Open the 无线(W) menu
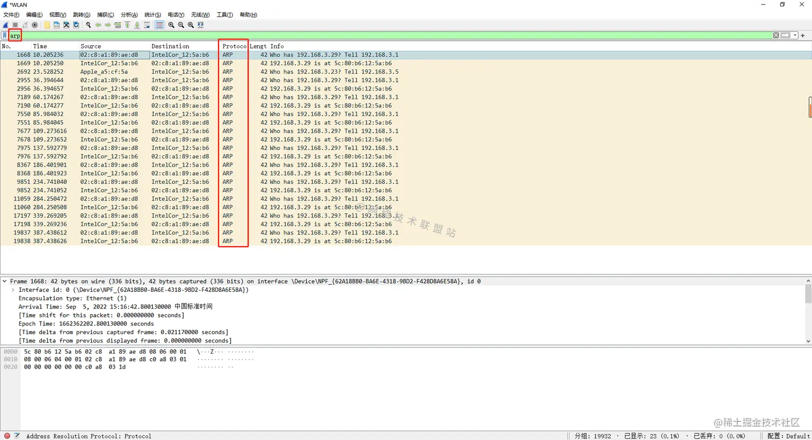This screenshot has width=812, height=440. [x=200, y=15]
